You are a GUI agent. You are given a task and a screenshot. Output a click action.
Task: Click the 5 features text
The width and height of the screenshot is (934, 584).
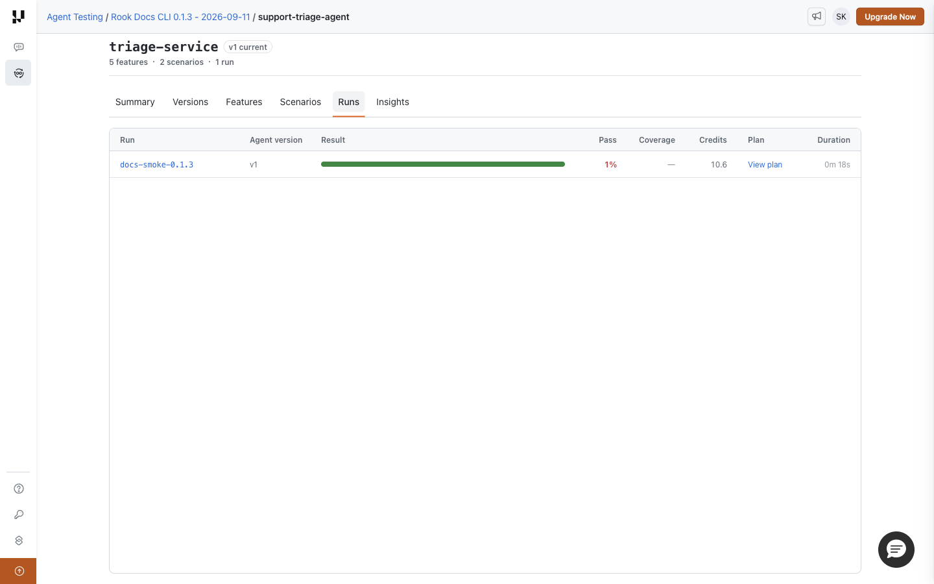click(x=128, y=62)
